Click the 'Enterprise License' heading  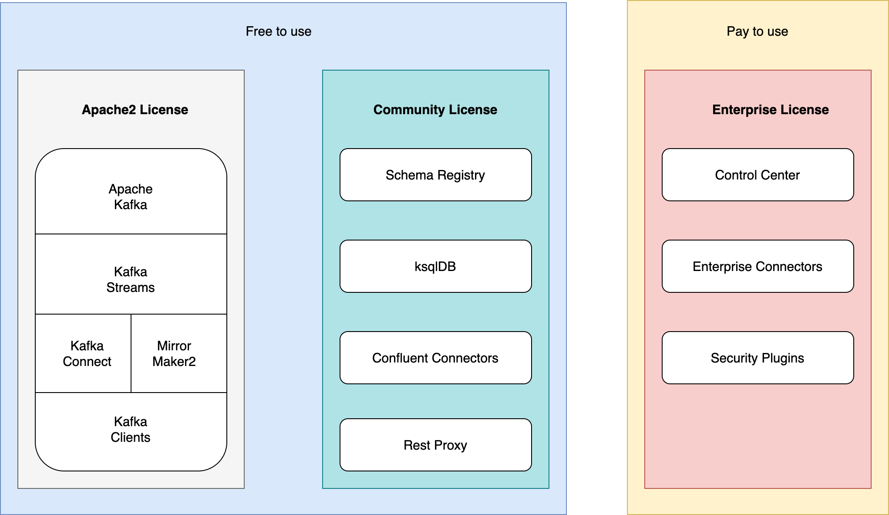click(771, 110)
